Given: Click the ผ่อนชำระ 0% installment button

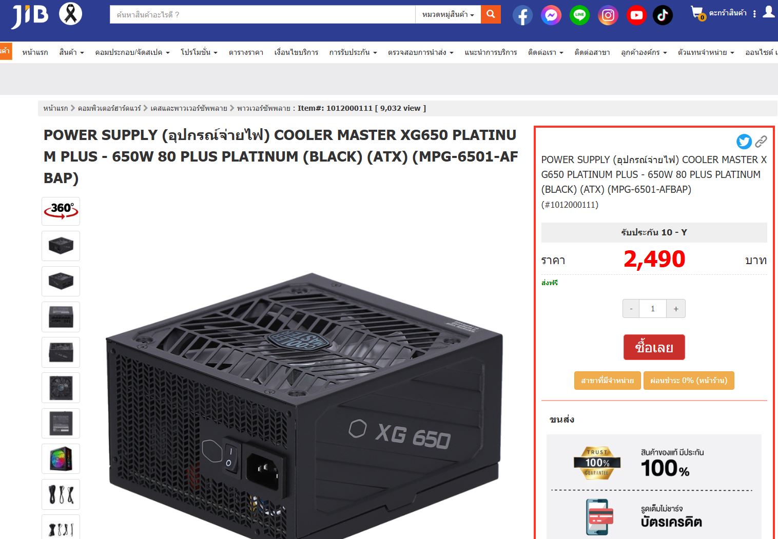Looking at the screenshot, I should [x=689, y=381].
